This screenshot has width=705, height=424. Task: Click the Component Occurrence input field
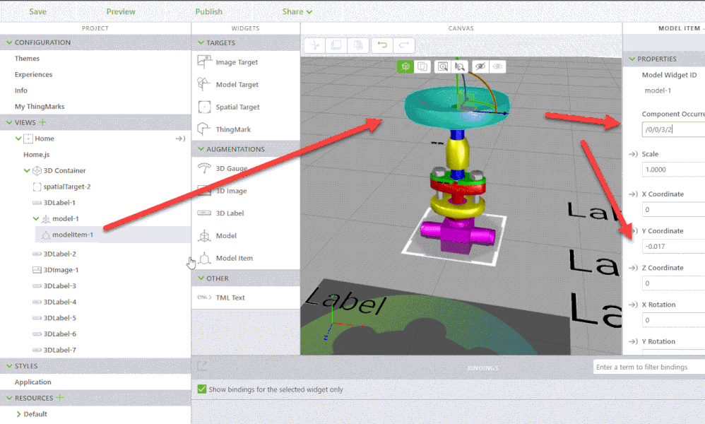(673, 129)
